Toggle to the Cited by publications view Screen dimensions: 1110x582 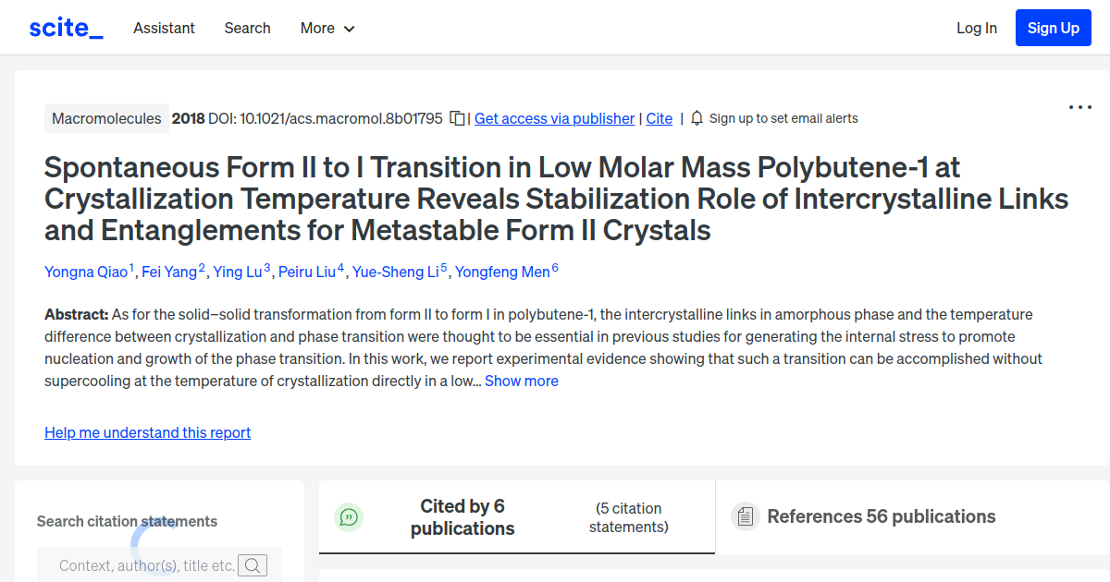pos(462,517)
